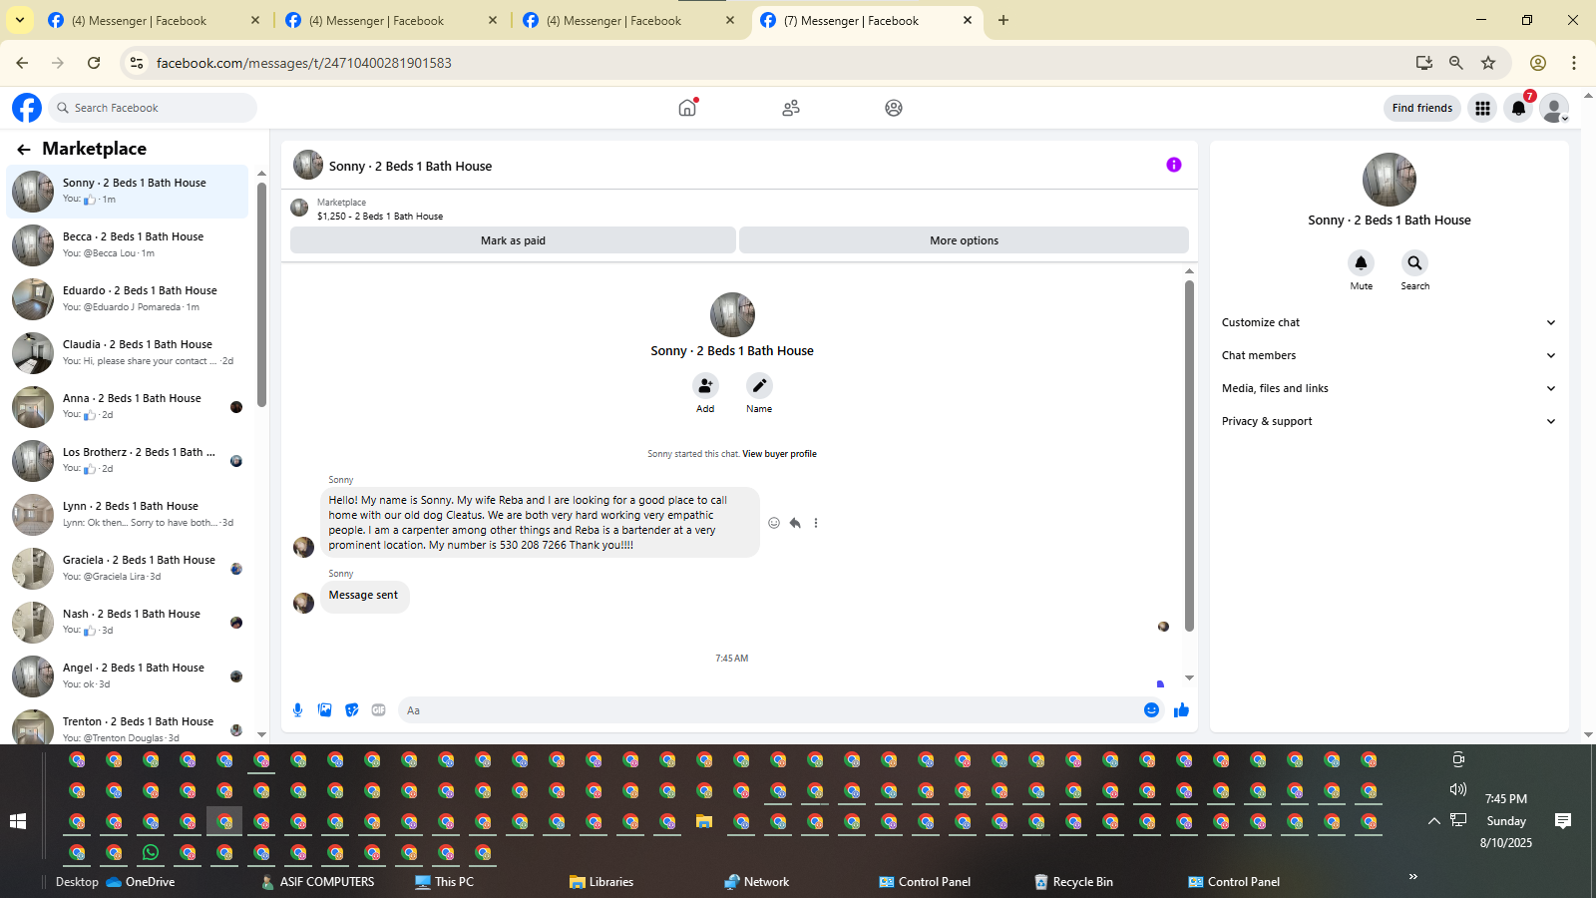Open the Eduardo conversation

click(128, 299)
